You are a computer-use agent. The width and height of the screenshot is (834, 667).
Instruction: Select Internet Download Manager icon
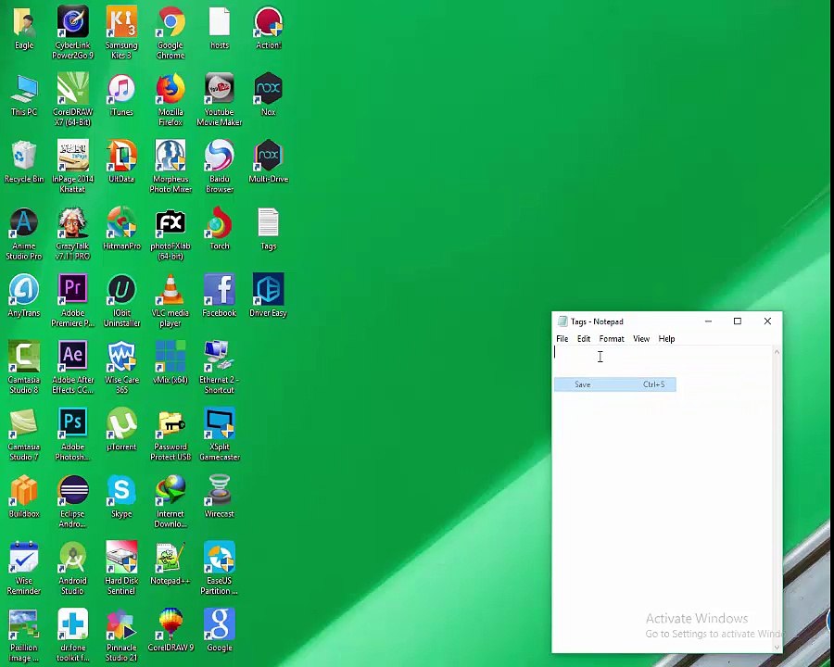pyautogui.click(x=171, y=492)
